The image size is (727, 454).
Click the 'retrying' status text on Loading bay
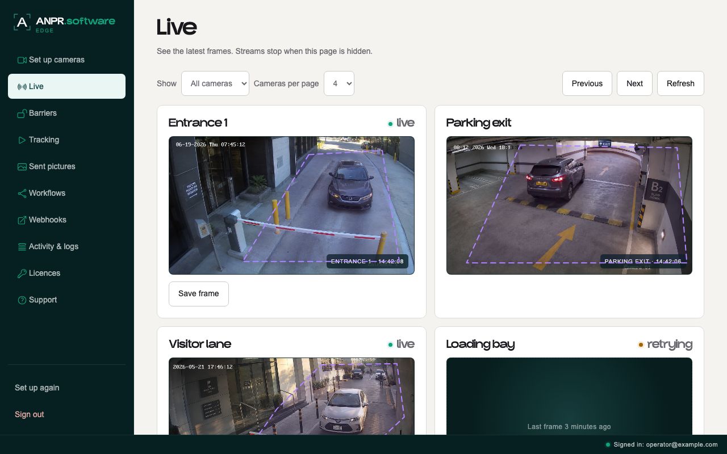click(670, 344)
